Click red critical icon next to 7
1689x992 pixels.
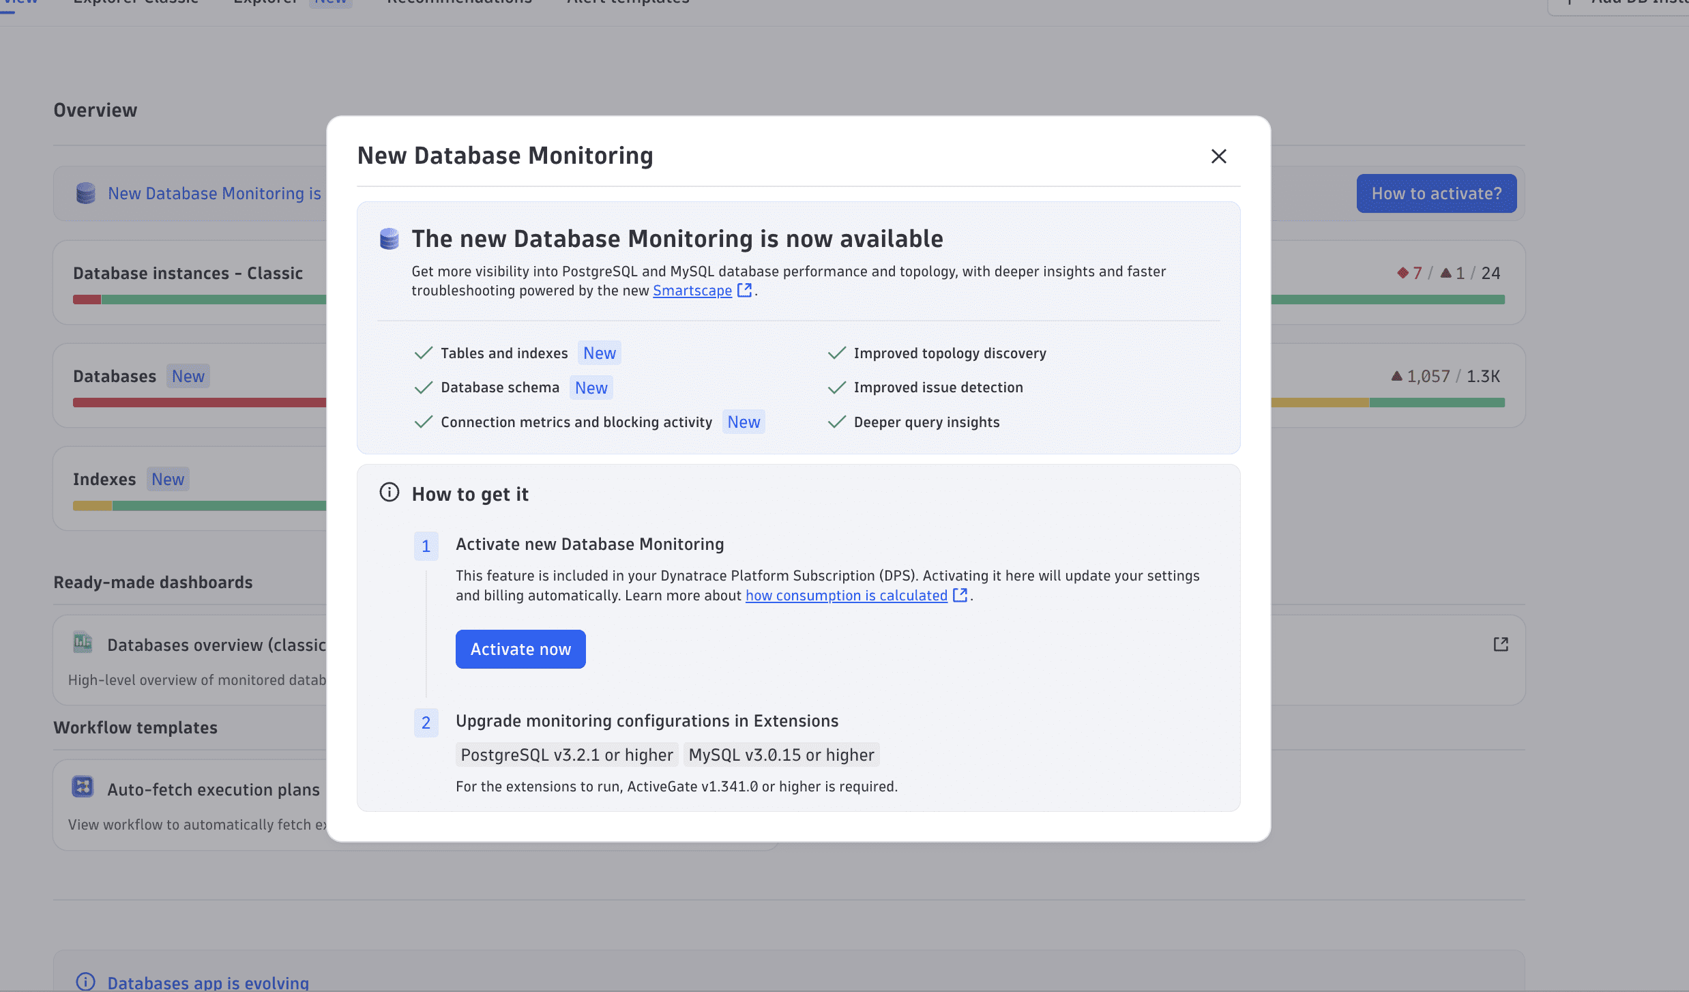point(1402,273)
